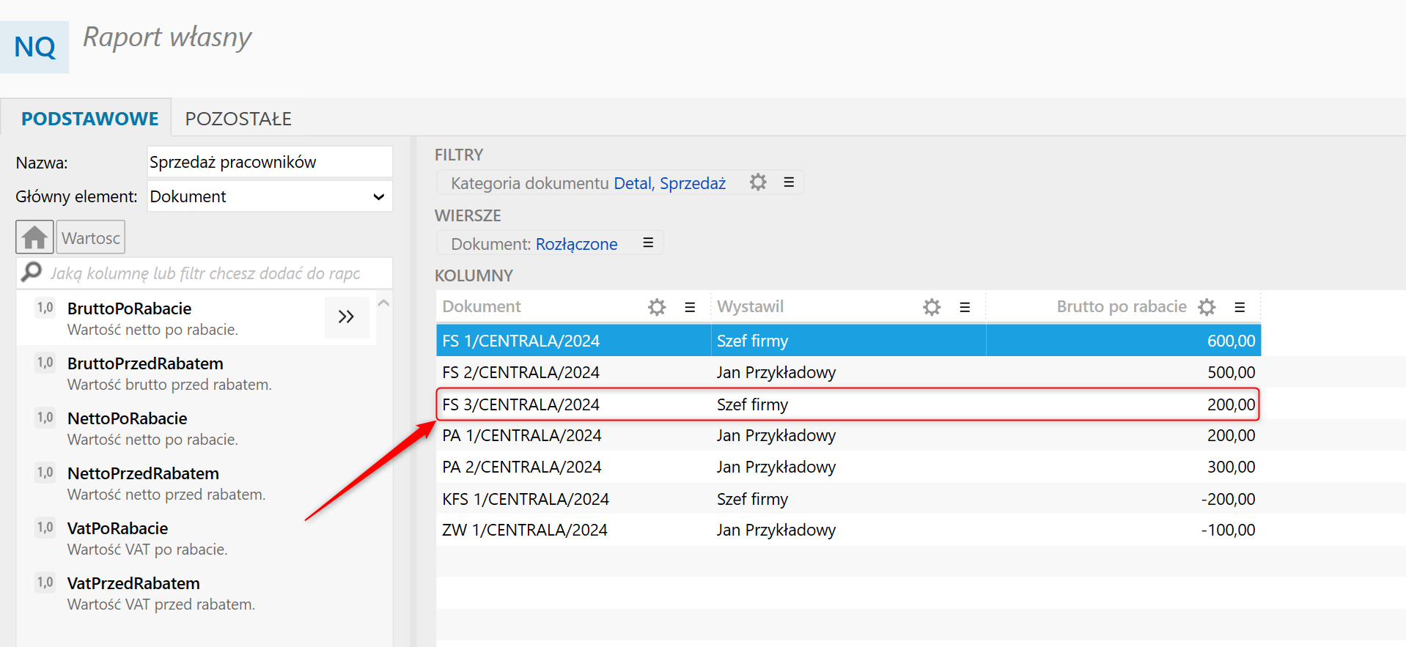Click the Wartosc breadcrumb button
Viewport: 1406px width, 647px height.
(91, 237)
